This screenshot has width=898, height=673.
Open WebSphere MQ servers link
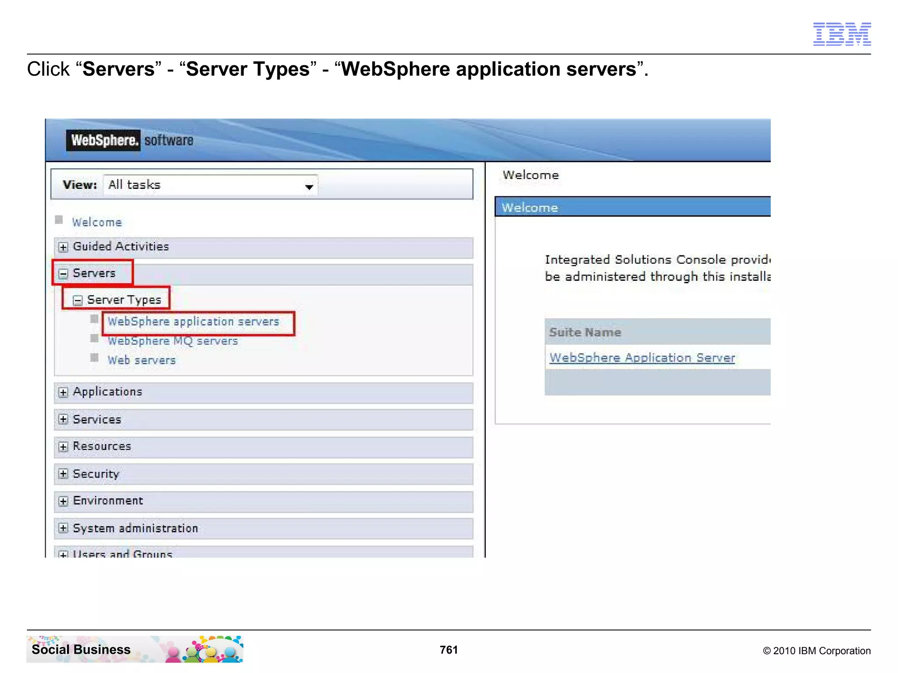[173, 341]
